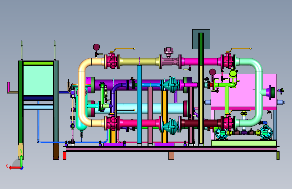Pick the orange lever handle of top-left valve
Image resolution: width=292 pixels, height=189 pixels.
tap(124, 49)
